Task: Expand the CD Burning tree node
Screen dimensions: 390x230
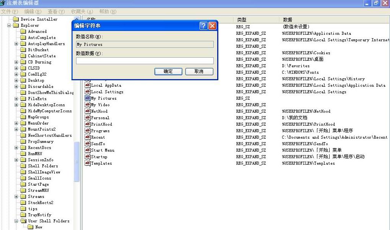Action: [x=16, y=62]
